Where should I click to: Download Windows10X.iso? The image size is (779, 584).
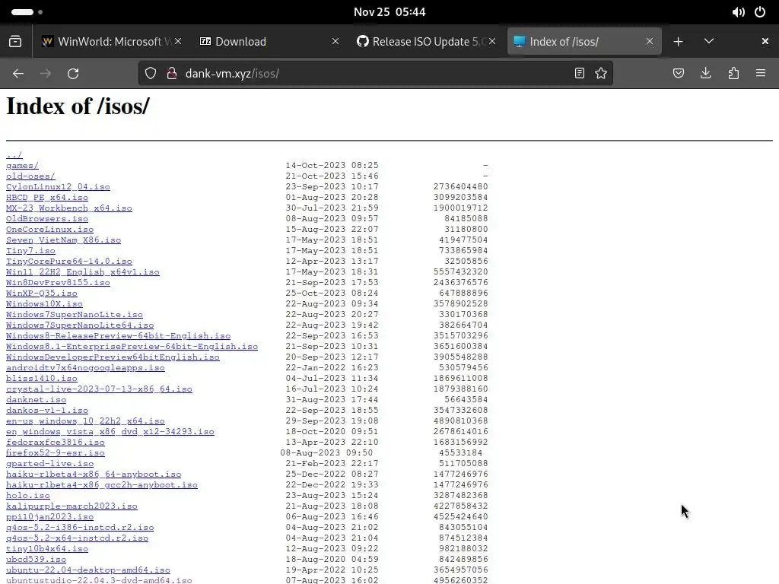tap(44, 304)
